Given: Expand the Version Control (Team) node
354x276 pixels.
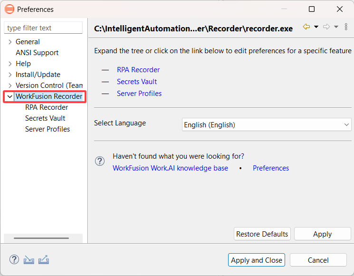Looking at the screenshot, I should 10,86.
